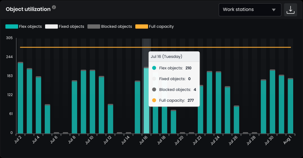Click the orange Full capacity legend swatch

142,26
